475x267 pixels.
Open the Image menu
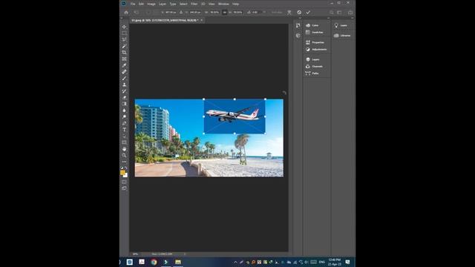[x=151, y=4]
